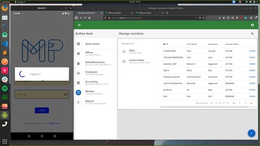Sort members by Id column

tap(165, 44)
